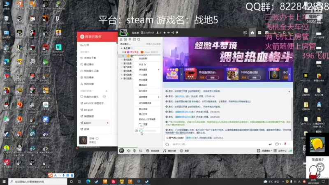Screen dimensions: 329x185
Task: Toggle the heart like next to song 浮夸
Action: 97,139
